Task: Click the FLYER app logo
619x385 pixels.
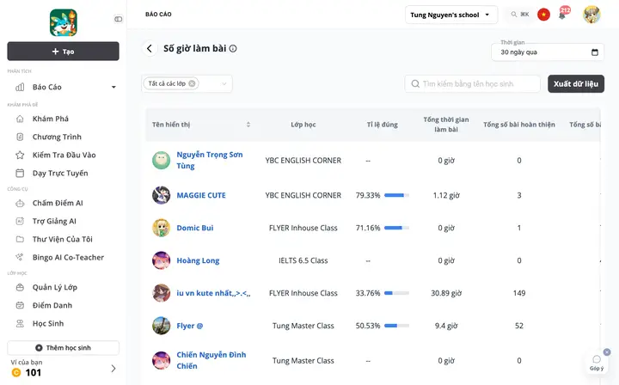Action: pos(63,22)
